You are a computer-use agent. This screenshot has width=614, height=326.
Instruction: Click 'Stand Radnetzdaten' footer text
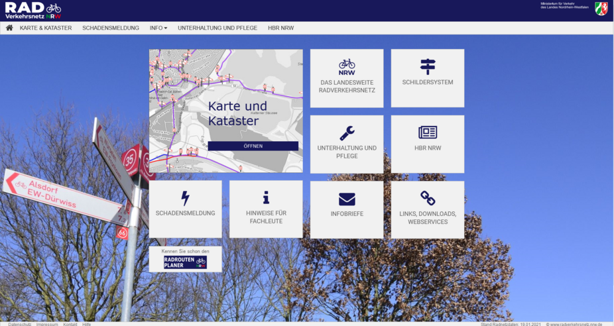(x=511, y=324)
